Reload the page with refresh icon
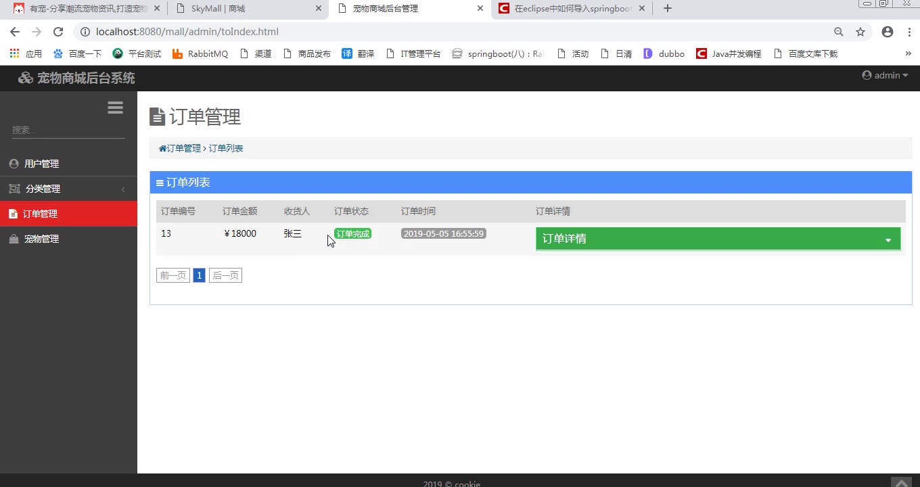The height and width of the screenshot is (487, 920). [x=58, y=32]
